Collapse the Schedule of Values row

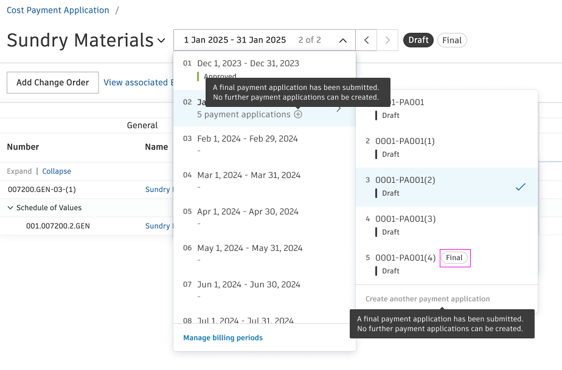(10, 208)
